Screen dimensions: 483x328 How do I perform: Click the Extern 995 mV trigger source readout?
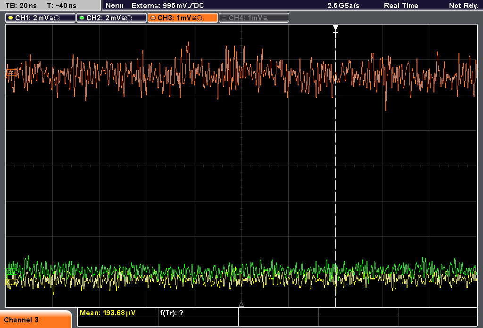point(167,6)
